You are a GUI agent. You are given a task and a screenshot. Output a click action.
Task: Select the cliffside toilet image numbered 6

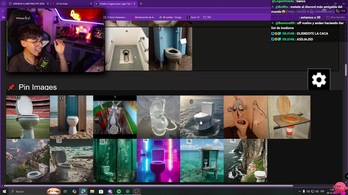[246, 160]
